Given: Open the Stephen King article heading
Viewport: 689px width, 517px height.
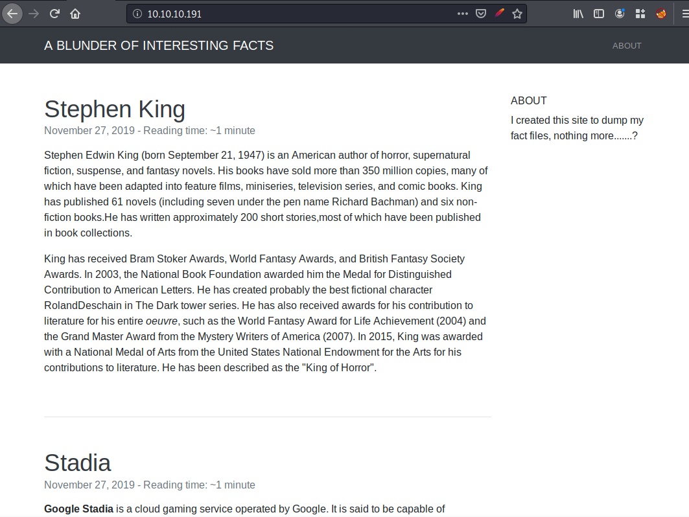Looking at the screenshot, I should [x=115, y=109].
